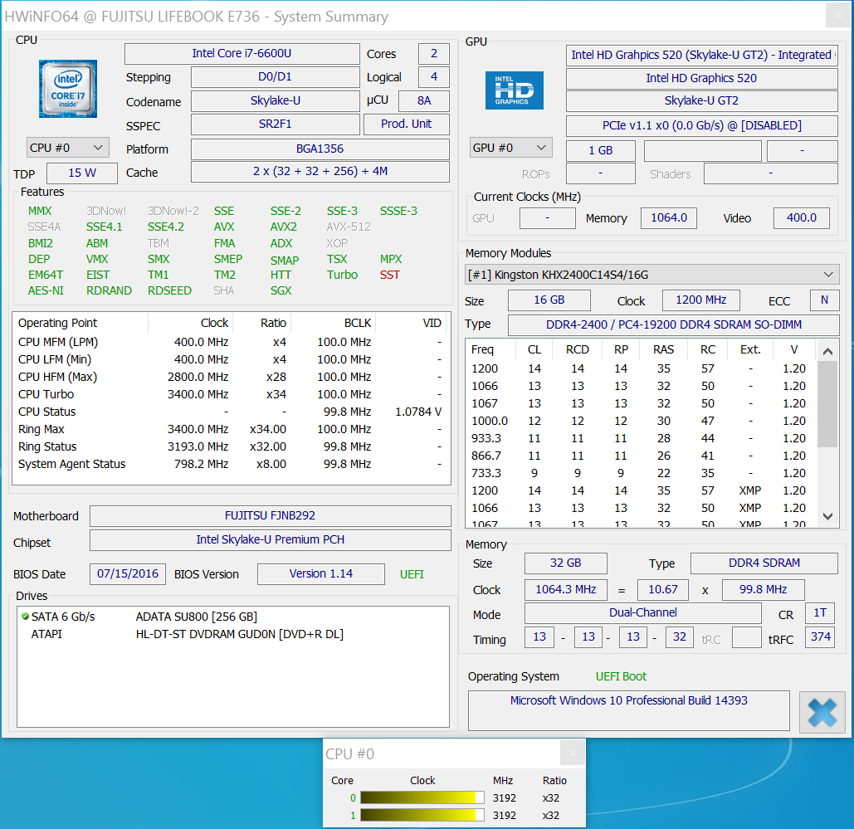Click the red SST feature label
Viewport: 854px width, 829px height.
(390, 275)
